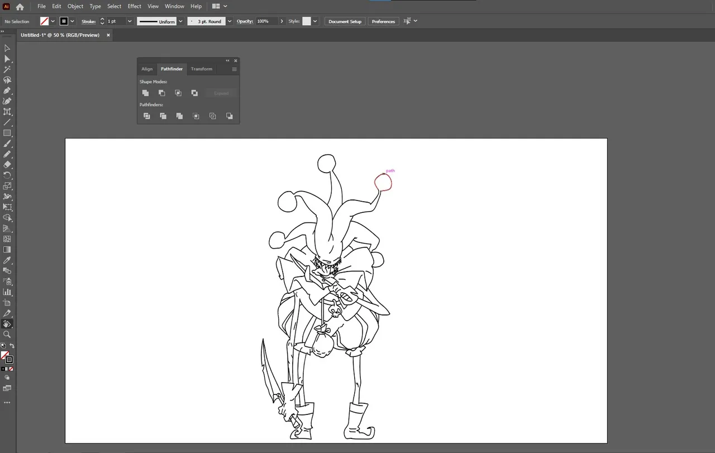The image size is (715, 453).
Task: Click the Unite shape mode icon
Action: click(145, 93)
